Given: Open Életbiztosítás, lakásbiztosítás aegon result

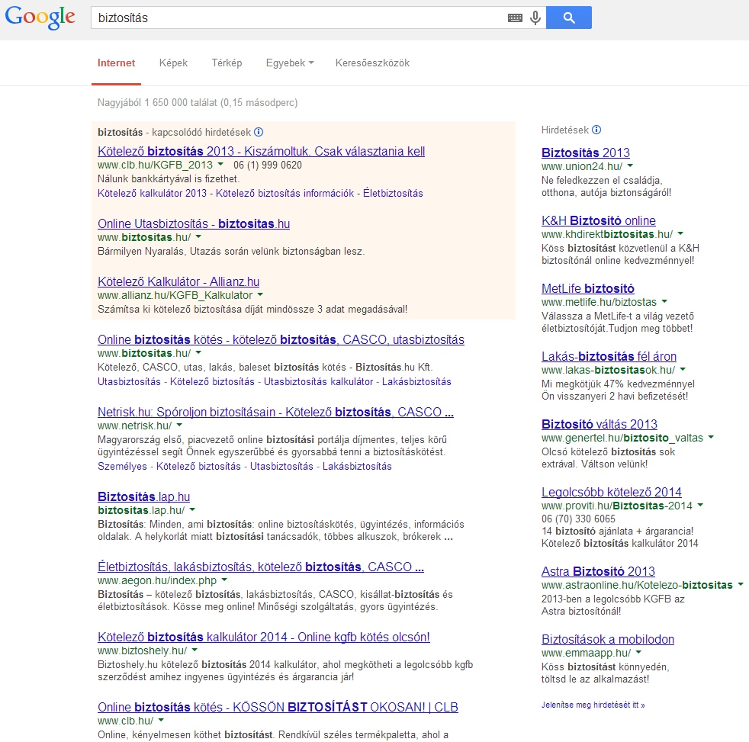Looking at the screenshot, I should pos(261,567).
